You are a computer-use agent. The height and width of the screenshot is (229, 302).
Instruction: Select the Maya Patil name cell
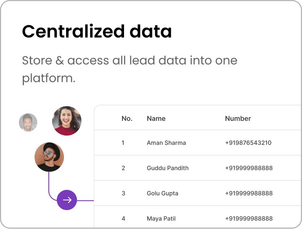point(161,218)
